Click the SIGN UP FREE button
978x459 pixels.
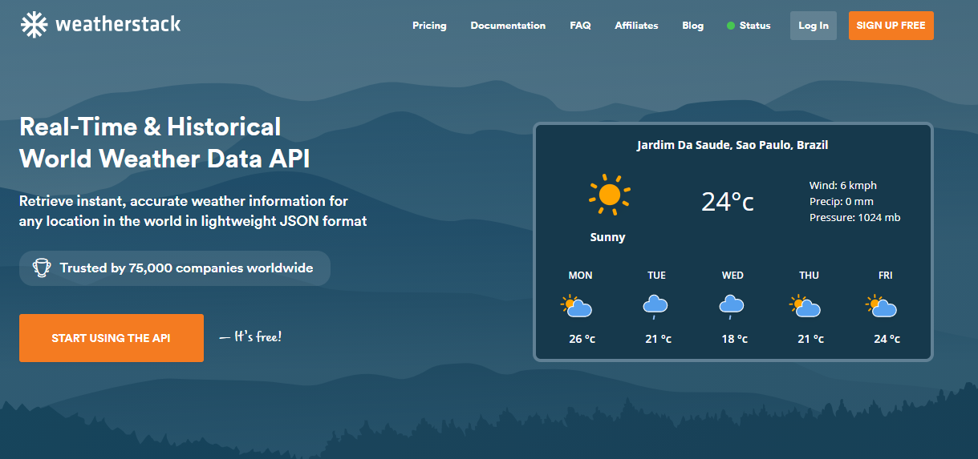(x=891, y=26)
